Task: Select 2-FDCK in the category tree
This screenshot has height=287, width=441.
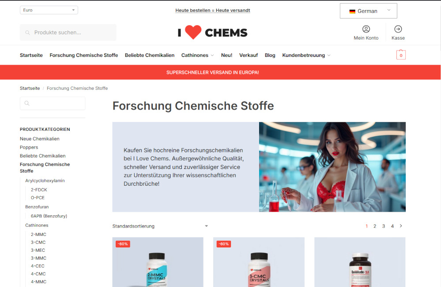Action: [x=39, y=190]
